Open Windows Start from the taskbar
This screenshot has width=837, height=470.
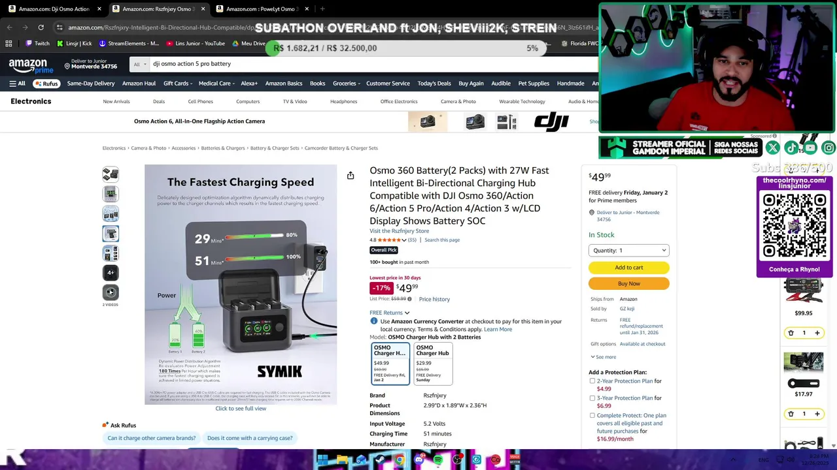(x=322, y=460)
